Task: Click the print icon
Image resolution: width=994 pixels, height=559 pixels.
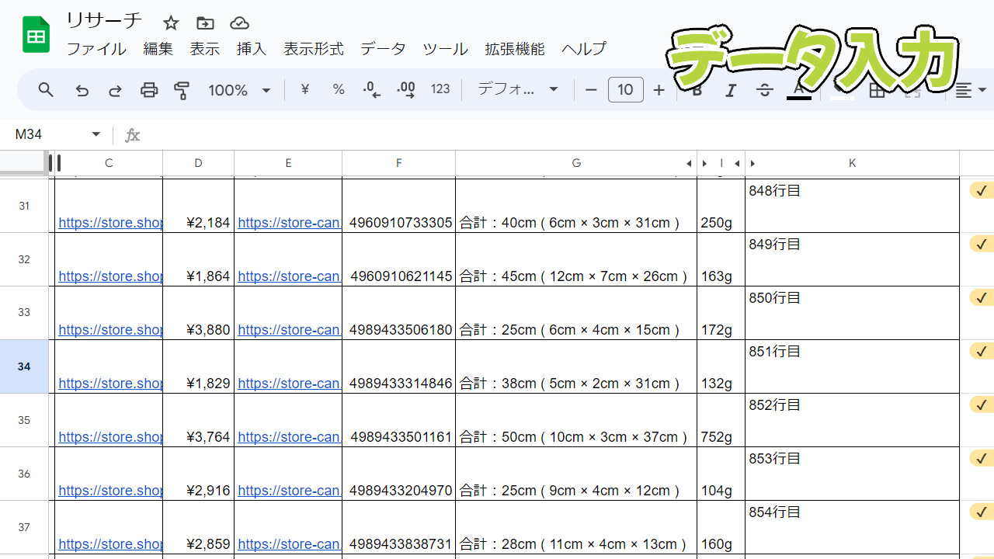Action: click(149, 90)
